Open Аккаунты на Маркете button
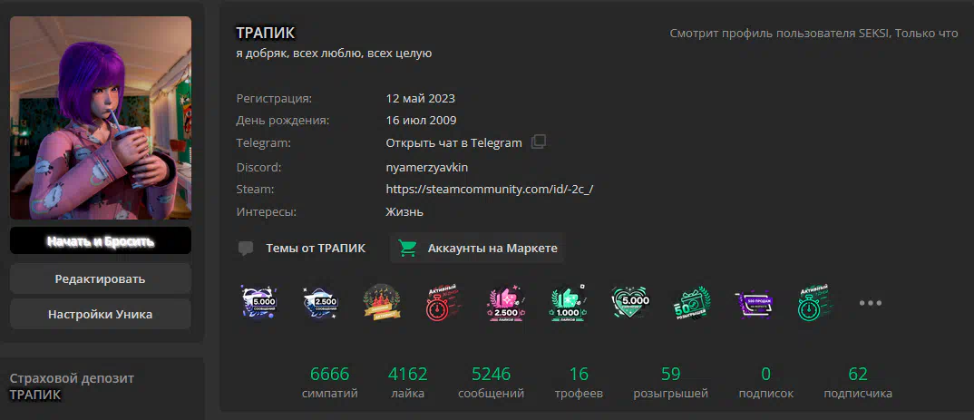This screenshot has width=974, height=420. (x=477, y=249)
